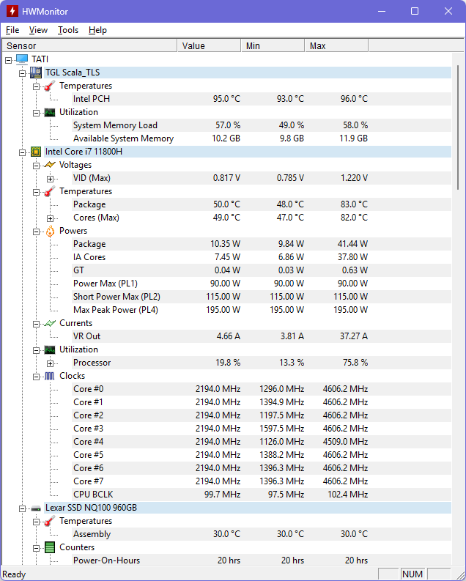Collapse the Powers section
This screenshot has height=581, width=466.
(36, 232)
